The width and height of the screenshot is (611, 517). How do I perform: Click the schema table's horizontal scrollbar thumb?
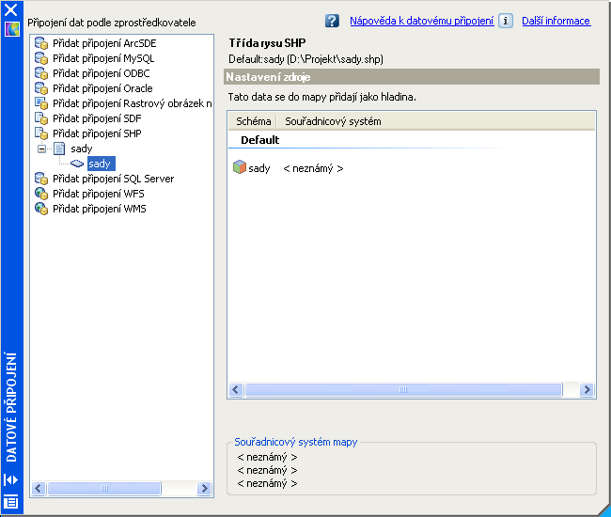pos(402,390)
